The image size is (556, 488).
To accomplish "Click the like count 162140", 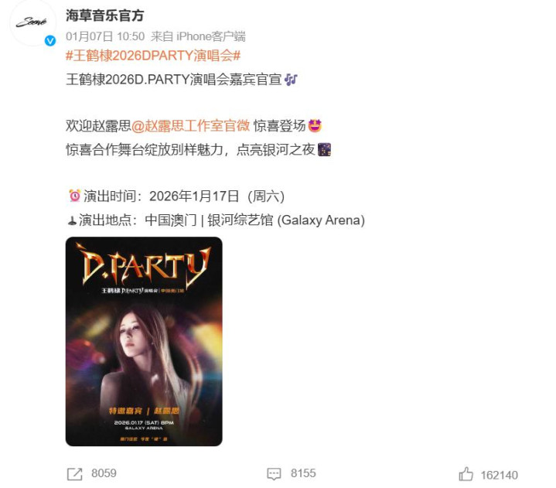I will tap(500, 475).
